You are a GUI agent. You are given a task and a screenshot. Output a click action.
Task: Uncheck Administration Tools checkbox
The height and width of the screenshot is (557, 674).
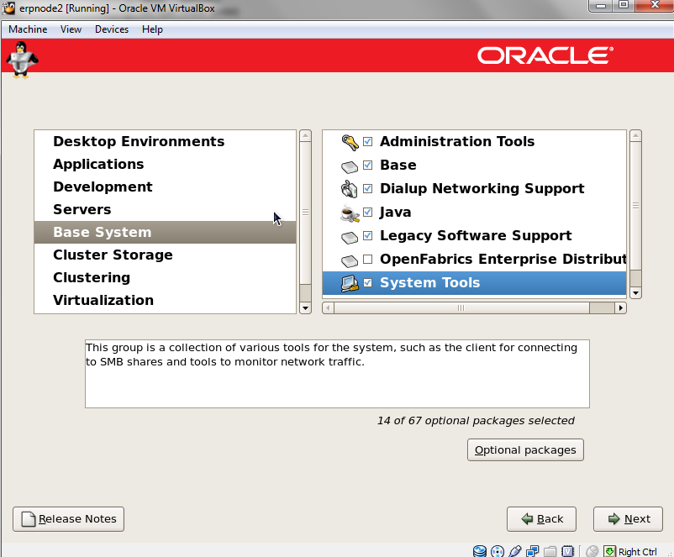click(x=367, y=141)
